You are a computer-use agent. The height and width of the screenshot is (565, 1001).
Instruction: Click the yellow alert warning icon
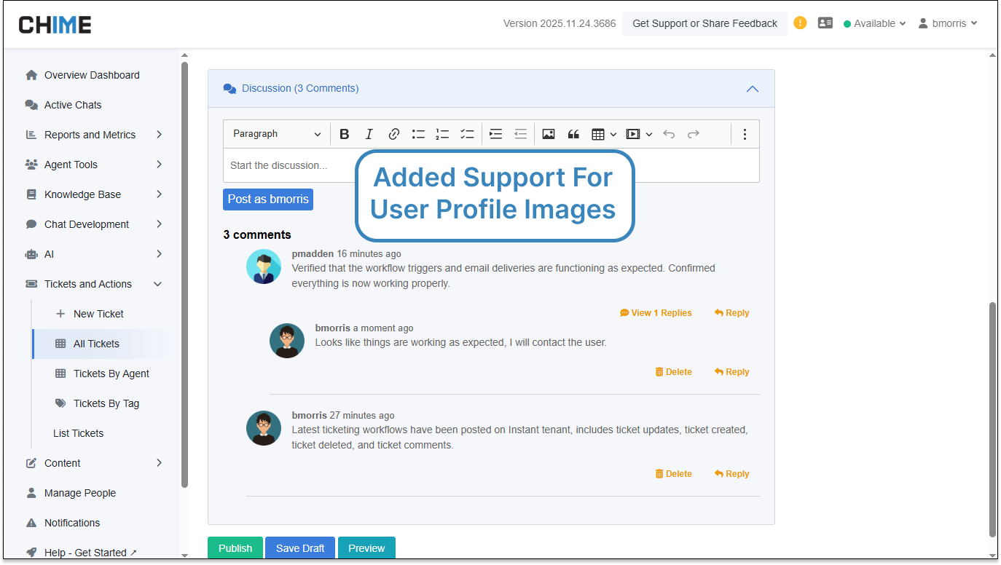(x=800, y=23)
